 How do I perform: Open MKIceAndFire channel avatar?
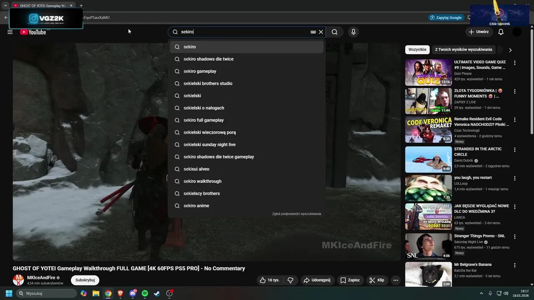[x=18, y=280]
